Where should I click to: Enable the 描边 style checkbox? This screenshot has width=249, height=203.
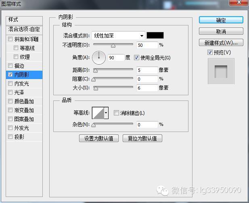10,66
